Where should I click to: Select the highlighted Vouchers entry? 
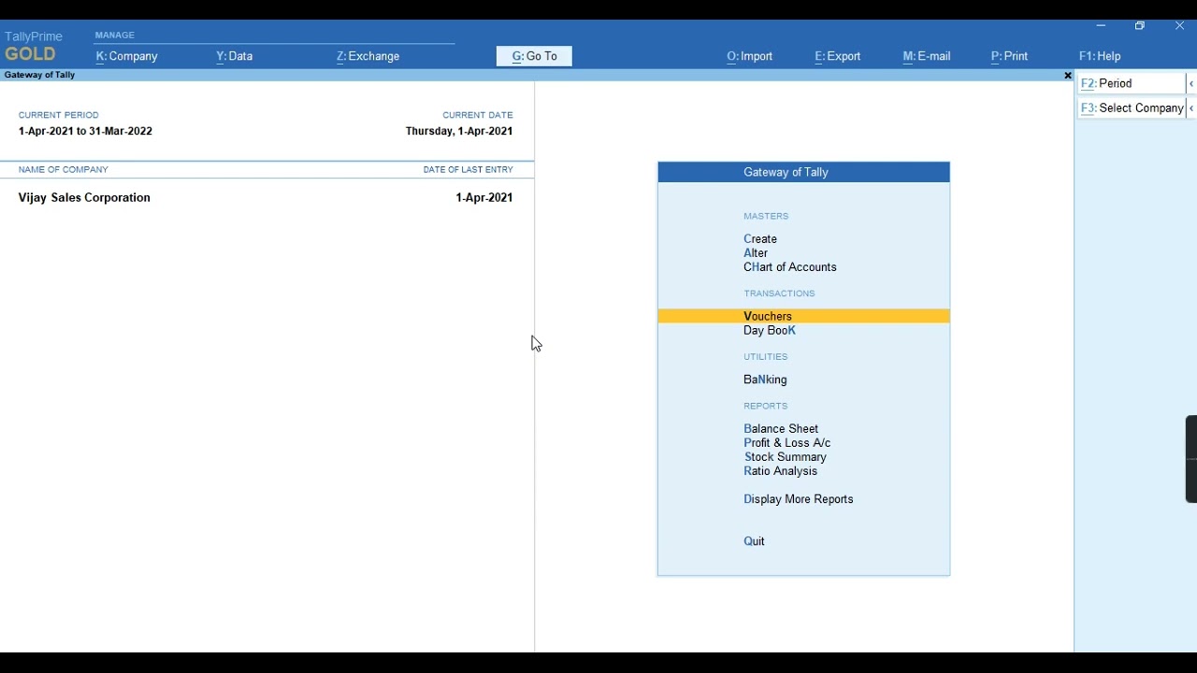point(804,316)
